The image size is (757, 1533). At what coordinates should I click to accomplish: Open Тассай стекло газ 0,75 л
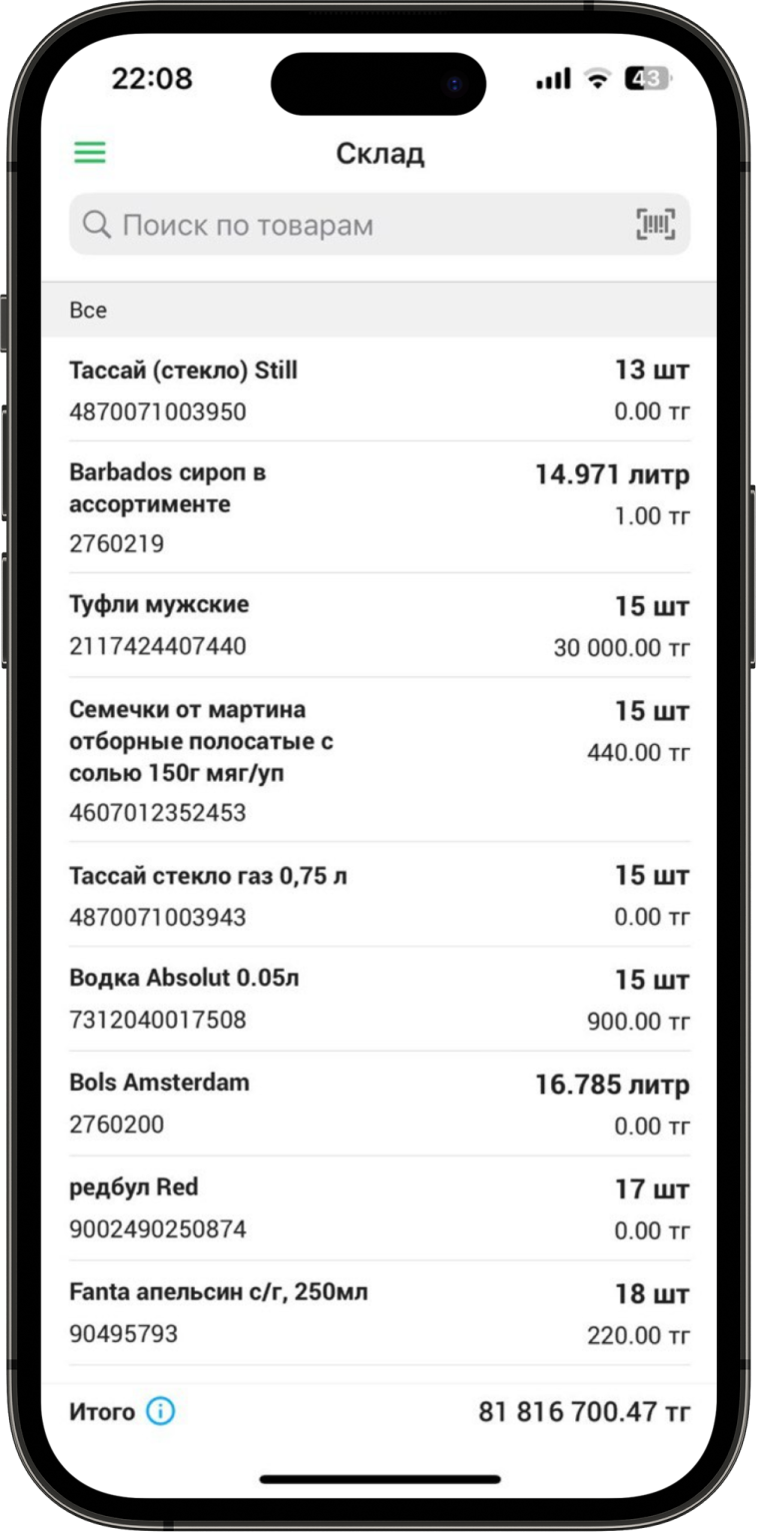point(378,895)
